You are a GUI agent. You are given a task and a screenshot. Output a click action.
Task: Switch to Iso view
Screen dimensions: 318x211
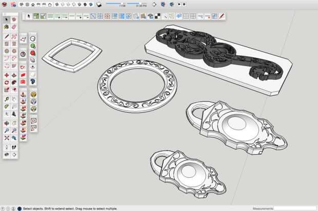pyautogui.click(x=22, y=4)
